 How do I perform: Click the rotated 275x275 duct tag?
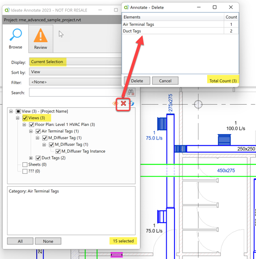pyautogui.click(x=170, y=103)
